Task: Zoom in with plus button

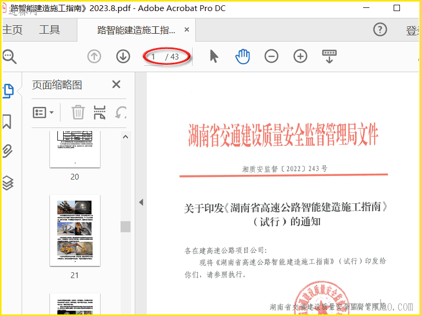Action: pyautogui.click(x=300, y=56)
